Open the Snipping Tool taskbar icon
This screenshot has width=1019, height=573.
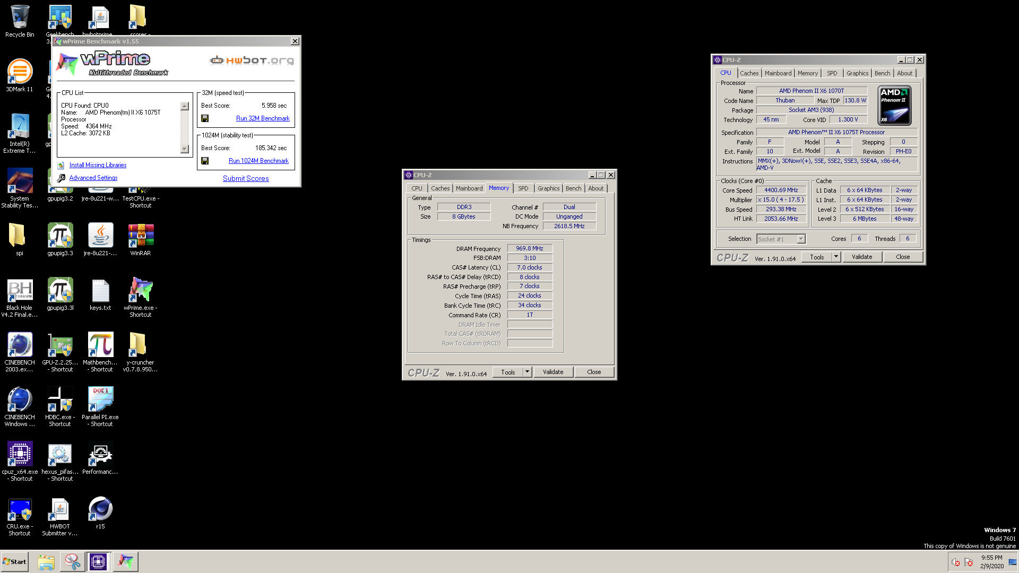(72, 562)
